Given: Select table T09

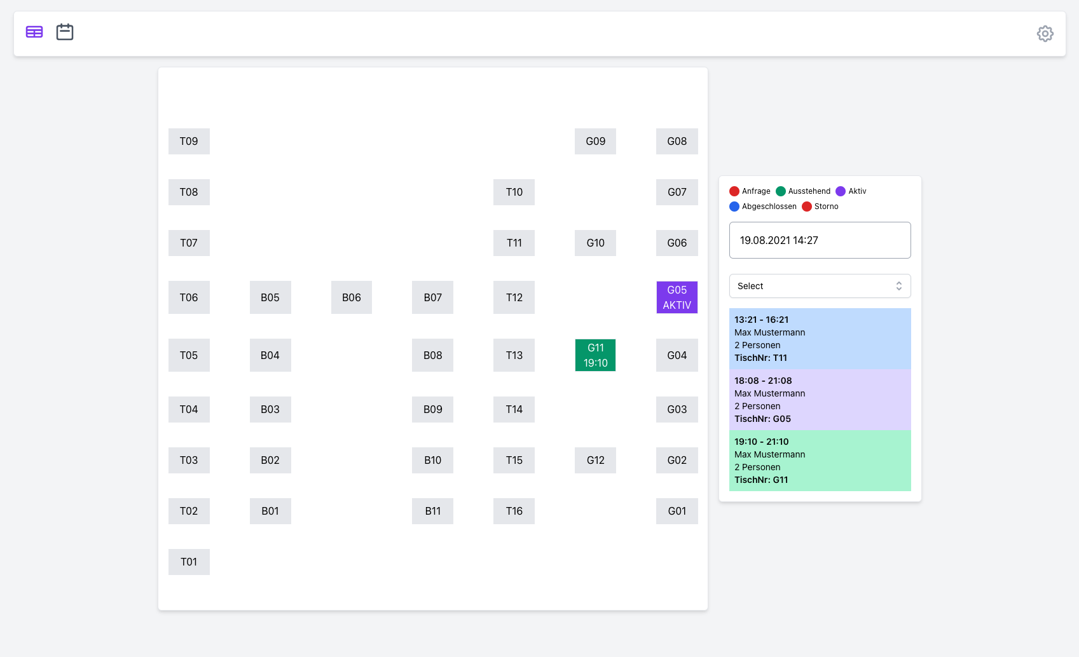Looking at the screenshot, I should point(189,141).
